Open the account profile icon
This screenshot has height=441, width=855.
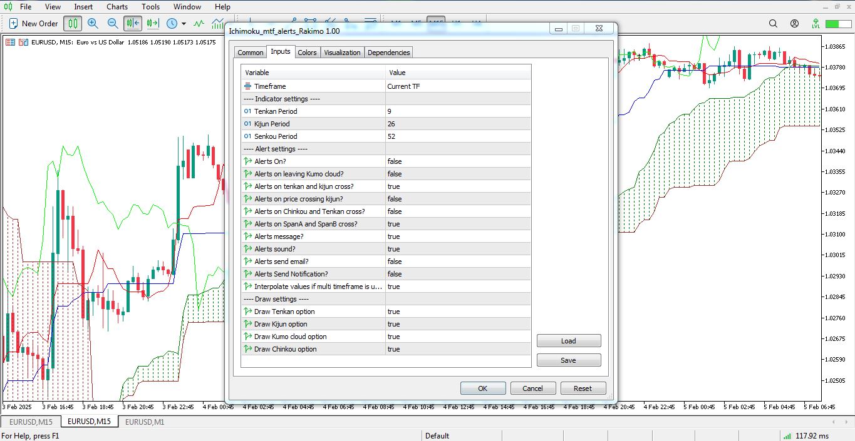pyautogui.click(x=795, y=24)
